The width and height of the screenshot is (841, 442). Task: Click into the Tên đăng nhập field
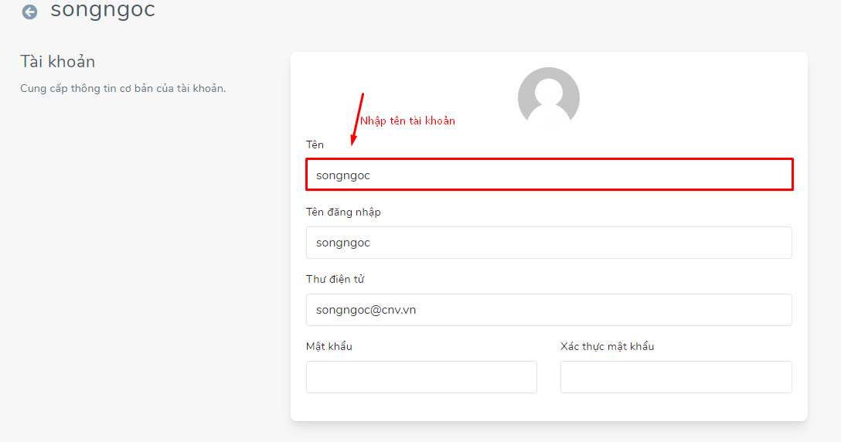[549, 243]
